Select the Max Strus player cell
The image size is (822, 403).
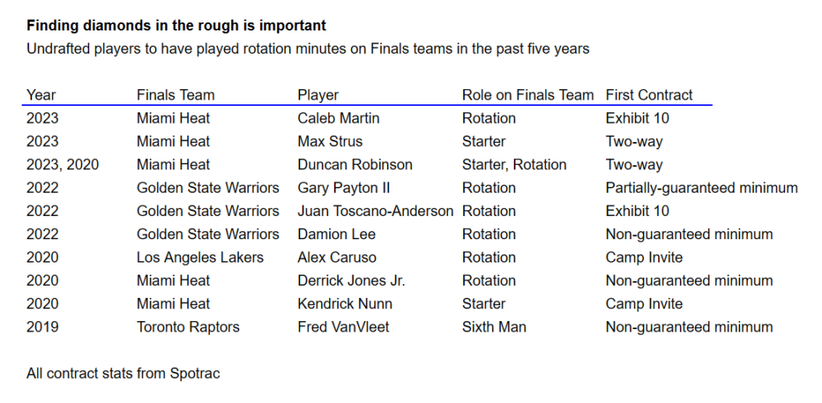click(x=330, y=141)
